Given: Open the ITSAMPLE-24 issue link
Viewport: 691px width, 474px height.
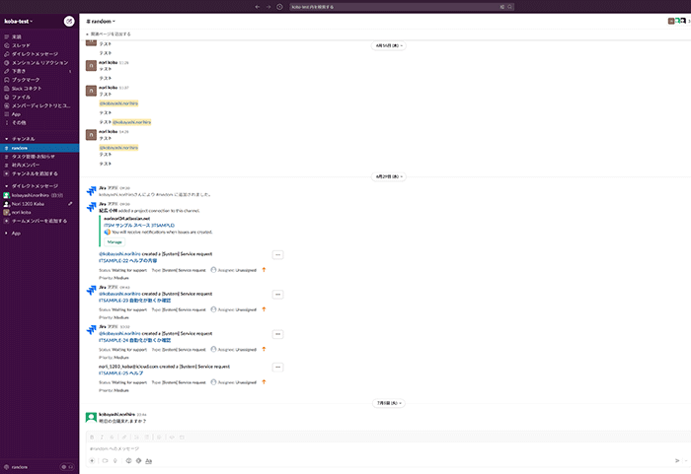Looking at the screenshot, I should click(x=135, y=340).
